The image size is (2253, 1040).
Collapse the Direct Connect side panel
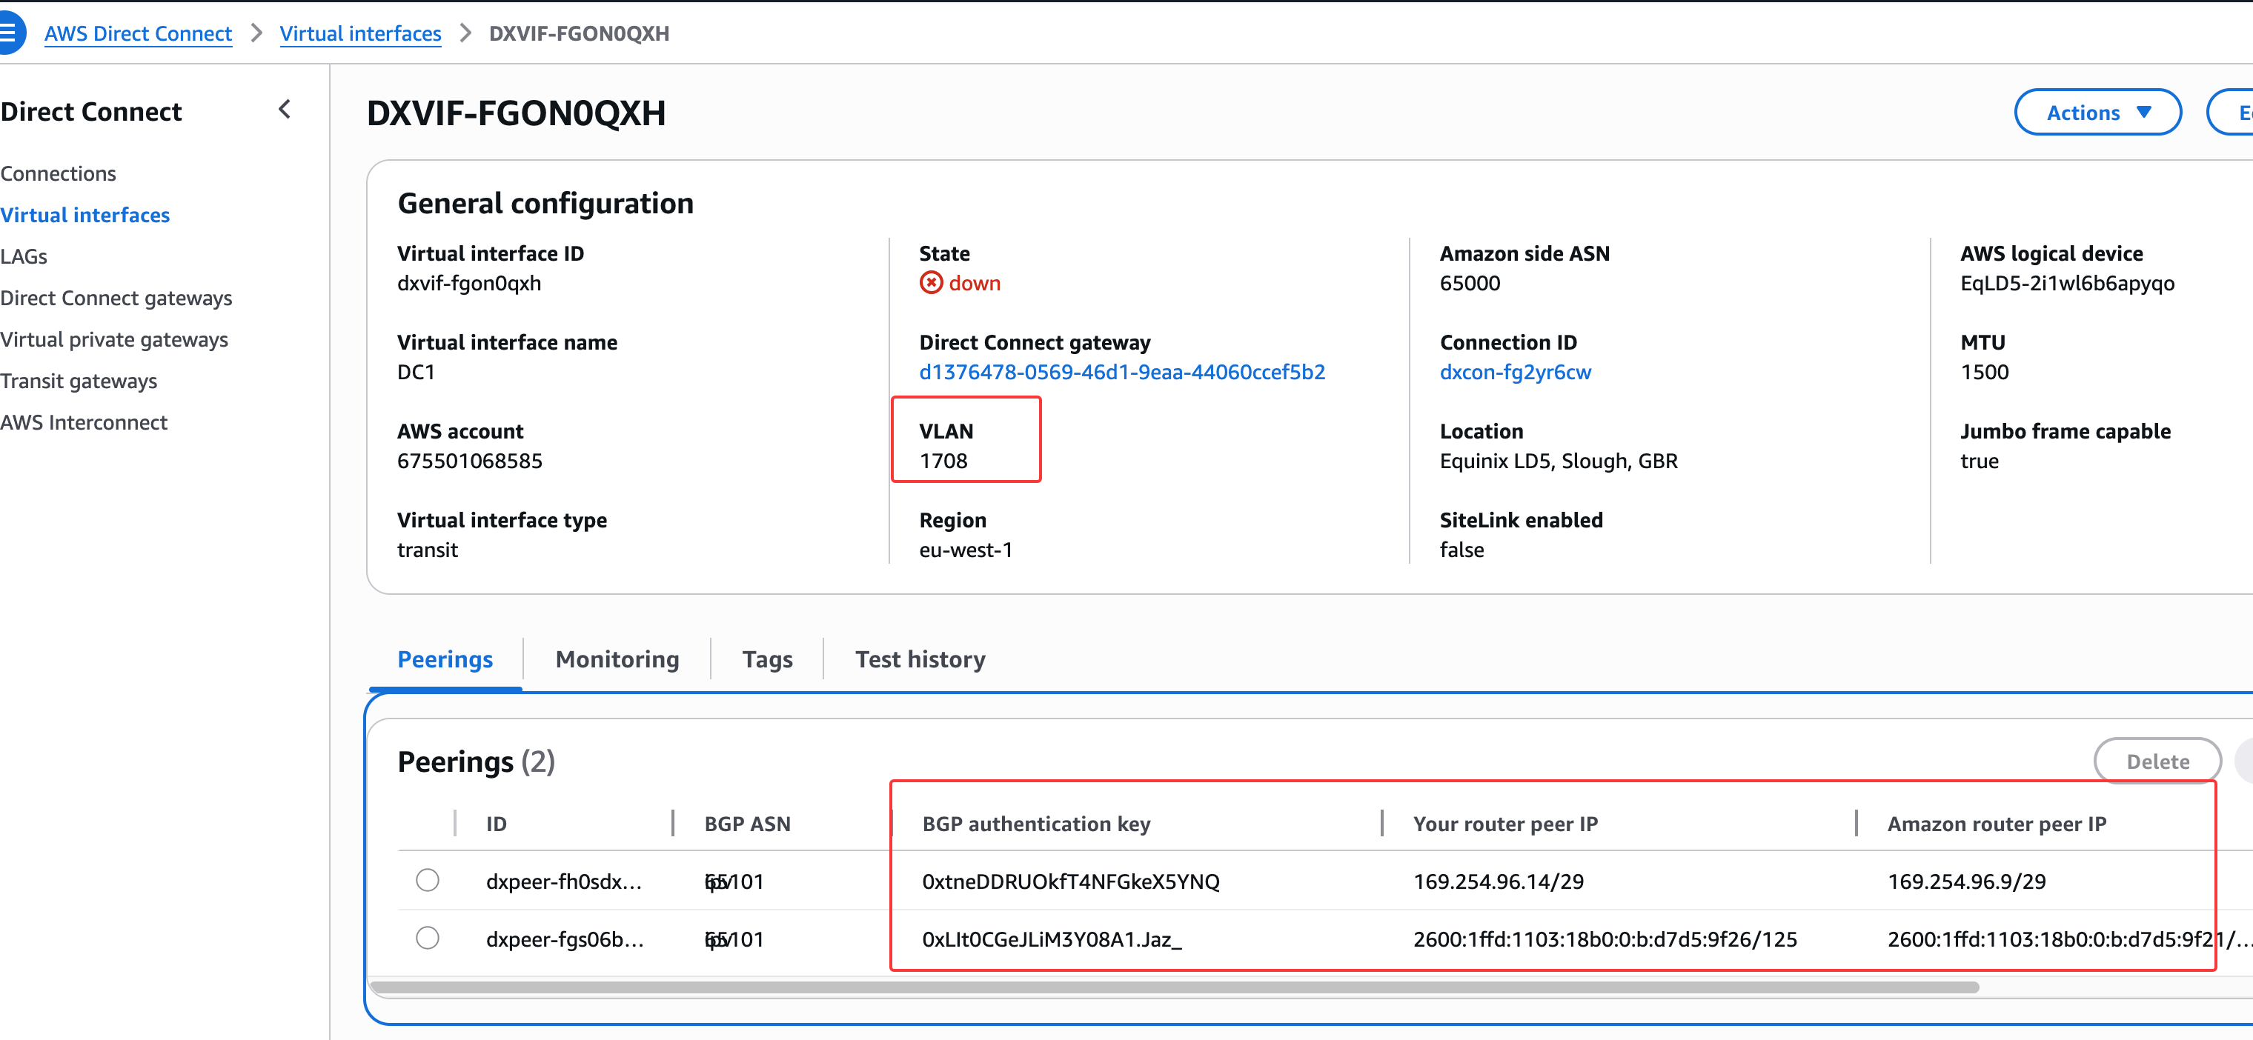tap(285, 110)
